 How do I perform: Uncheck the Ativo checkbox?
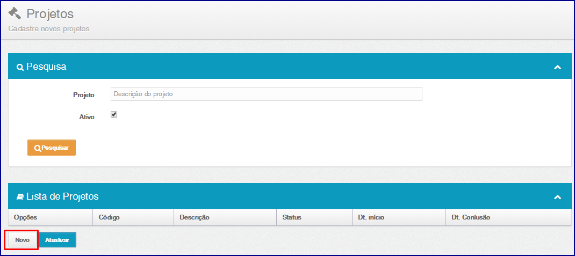click(114, 115)
